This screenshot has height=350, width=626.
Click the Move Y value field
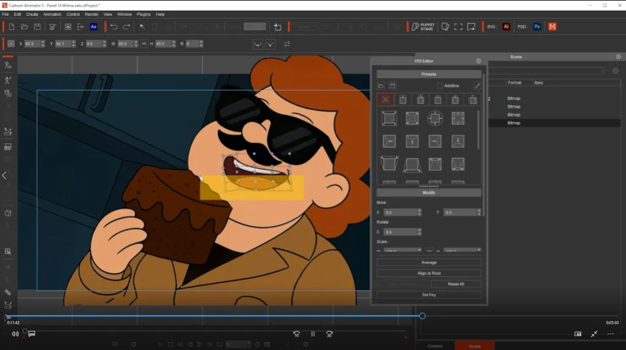click(460, 212)
